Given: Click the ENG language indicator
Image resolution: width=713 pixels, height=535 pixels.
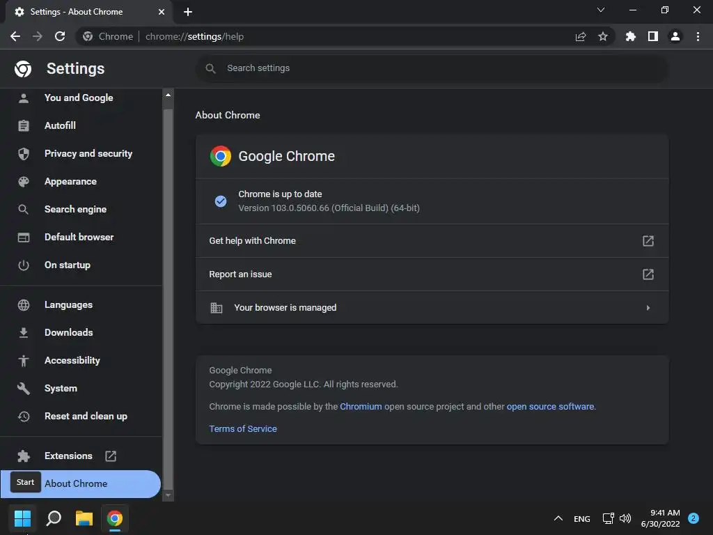Looking at the screenshot, I should click(581, 518).
